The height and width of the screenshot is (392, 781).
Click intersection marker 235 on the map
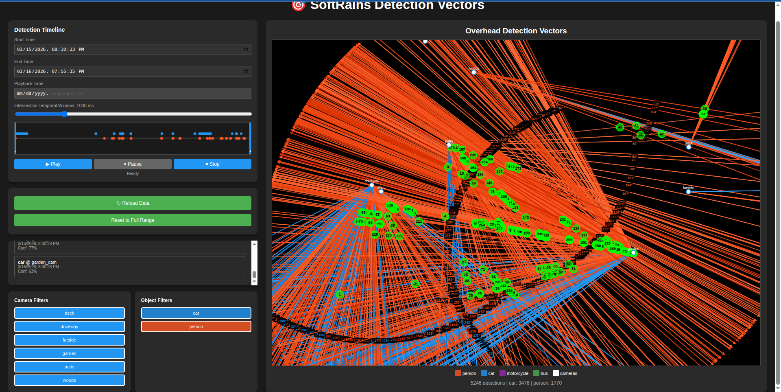500,171
